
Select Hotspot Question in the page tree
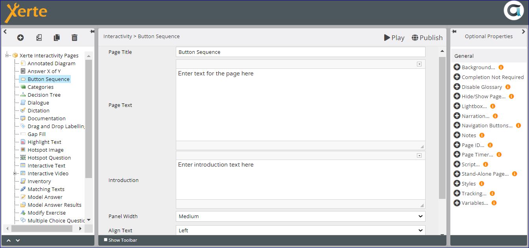coord(49,158)
